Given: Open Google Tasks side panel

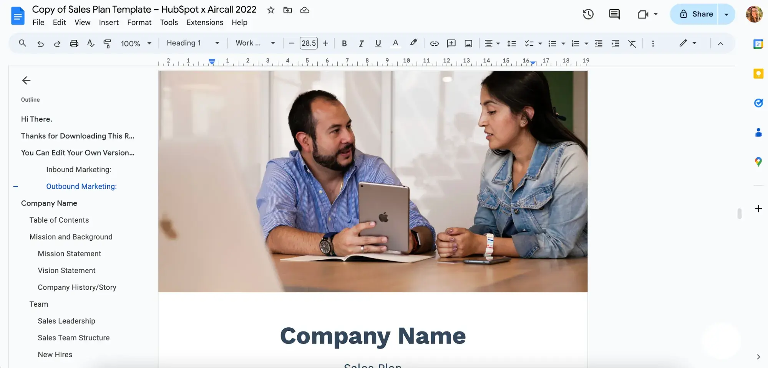Looking at the screenshot, I should [x=758, y=103].
